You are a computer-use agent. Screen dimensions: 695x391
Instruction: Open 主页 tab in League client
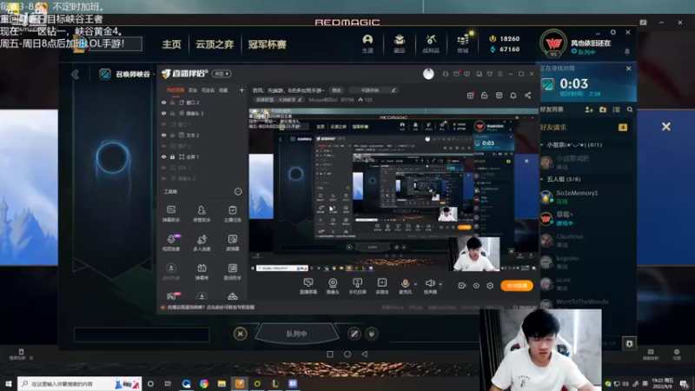click(x=171, y=44)
